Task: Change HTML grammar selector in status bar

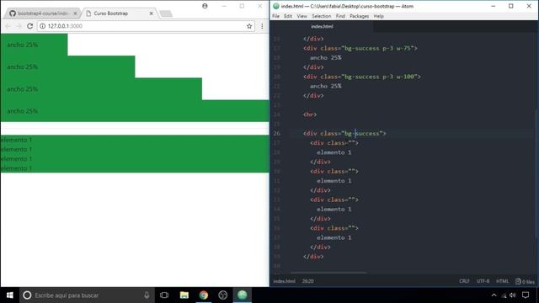Action: pos(502,281)
